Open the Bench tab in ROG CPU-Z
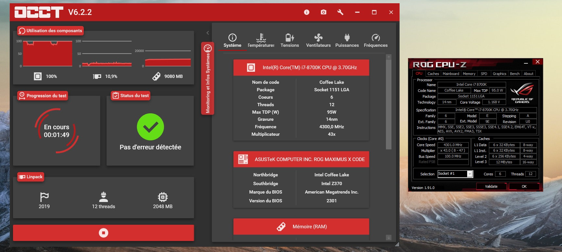Screen dimensions: 562x252 515,74
